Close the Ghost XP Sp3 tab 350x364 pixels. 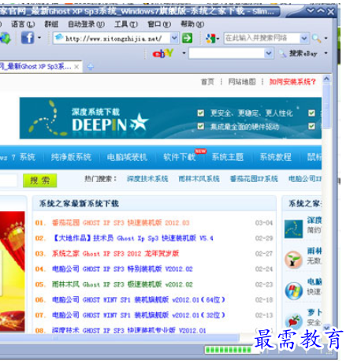click(76, 67)
